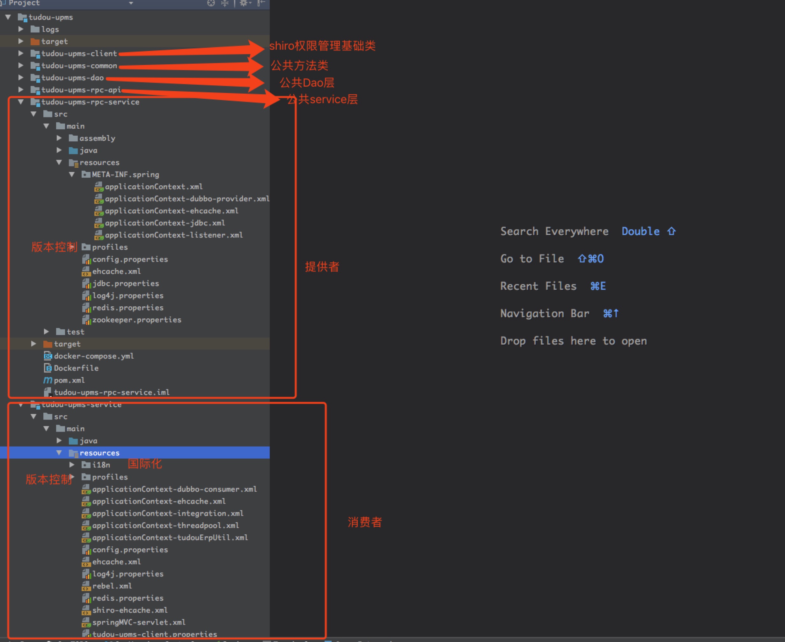Collapse the tudou-upms-rpc-service module
785x642 pixels.
(x=21, y=102)
